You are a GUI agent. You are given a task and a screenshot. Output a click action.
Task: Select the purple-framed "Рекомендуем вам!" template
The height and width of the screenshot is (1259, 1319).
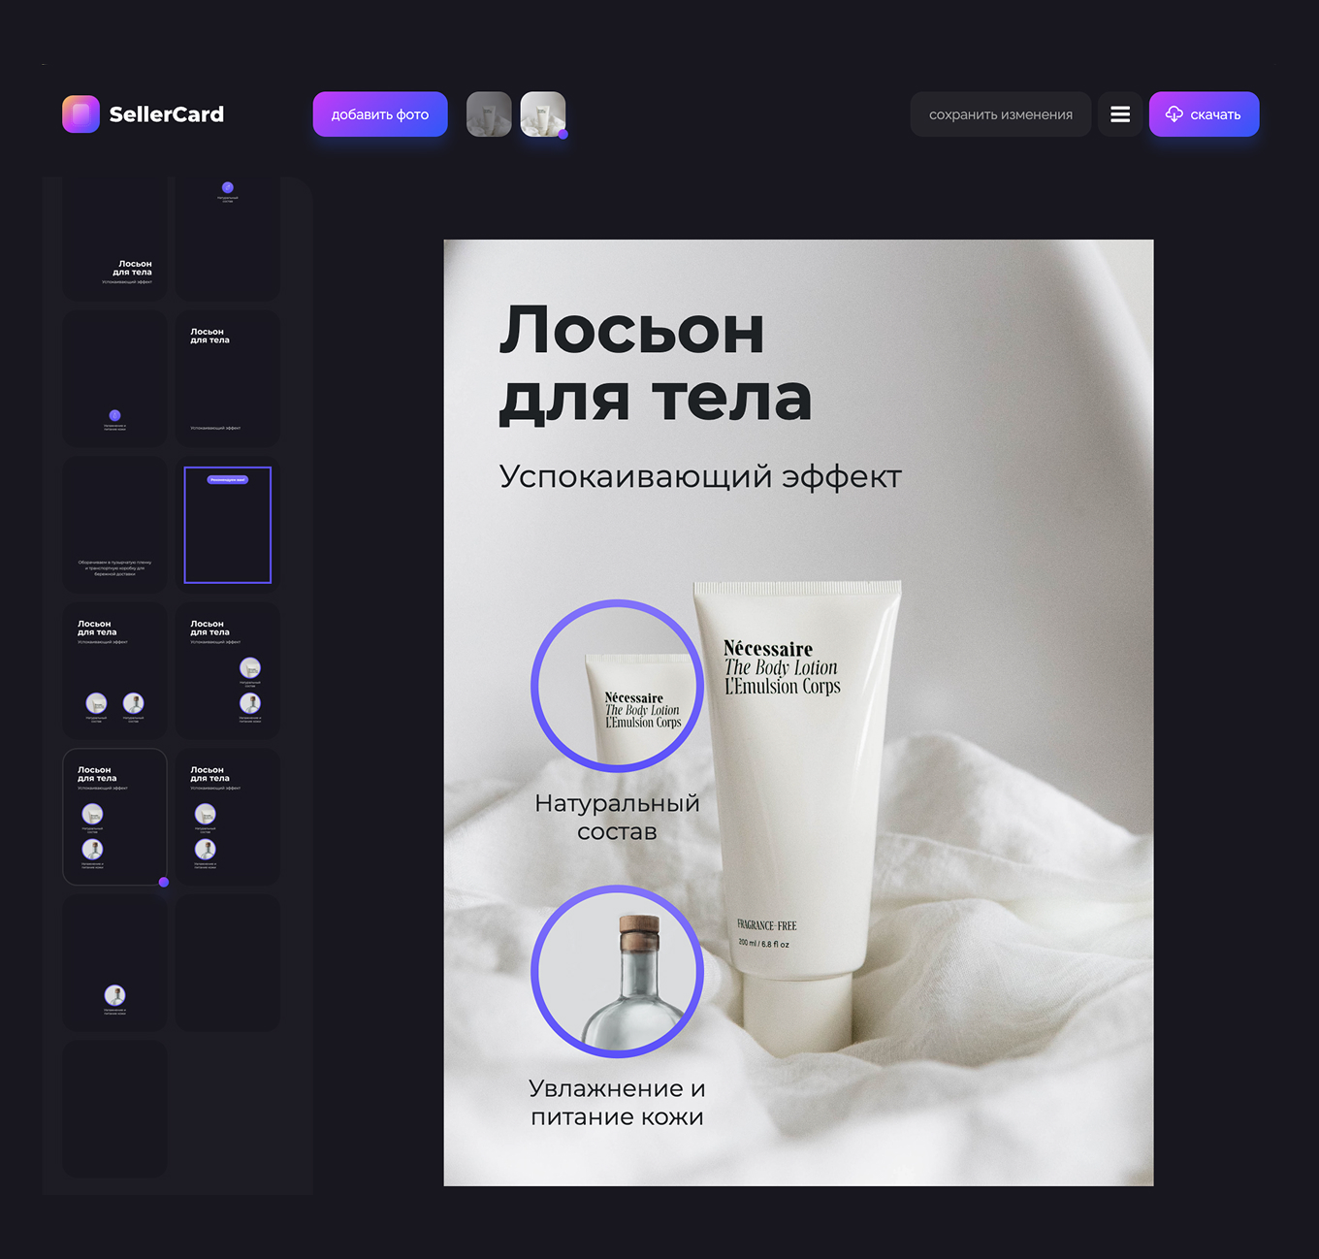[228, 525]
